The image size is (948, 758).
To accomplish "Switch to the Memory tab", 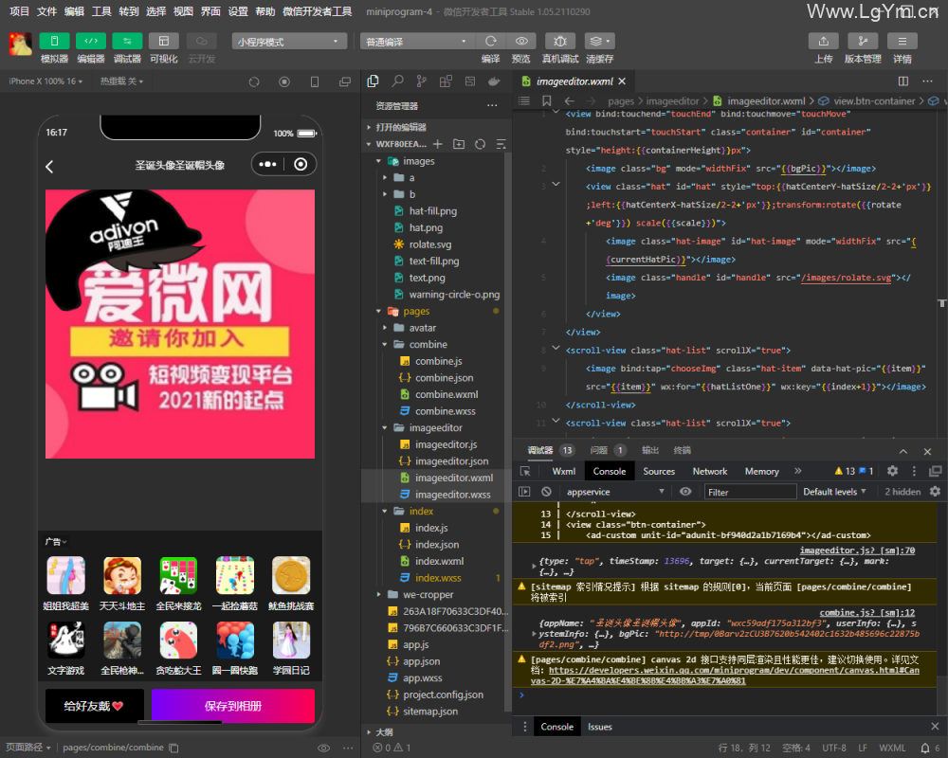I will pyautogui.click(x=762, y=472).
